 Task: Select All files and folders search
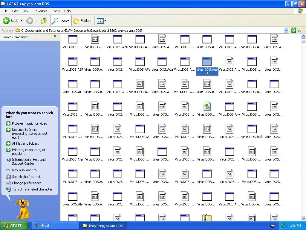pos(22,143)
